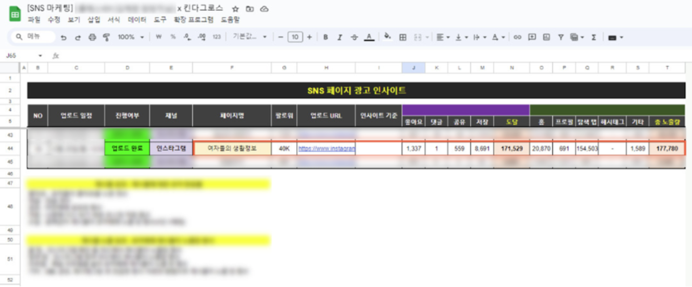Decrease decimal places
692x287 pixels.
pos(187,37)
